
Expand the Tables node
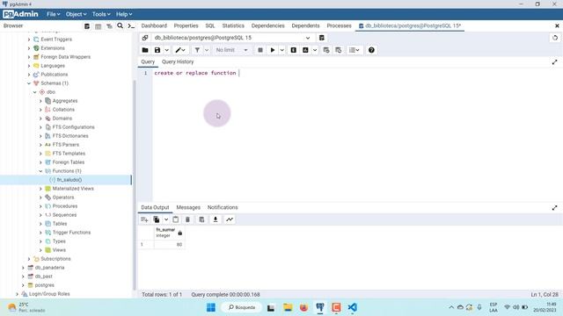pos(40,224)
